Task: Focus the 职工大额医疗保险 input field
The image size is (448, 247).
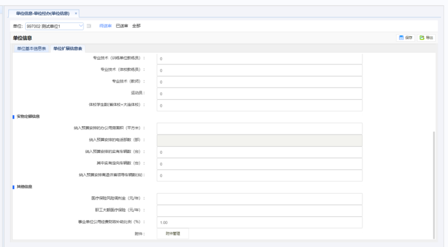Action: coord(260,210)
